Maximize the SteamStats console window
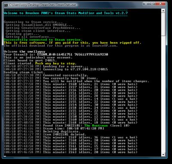This screenshot has height=164, width=172. tap(153, 3)
